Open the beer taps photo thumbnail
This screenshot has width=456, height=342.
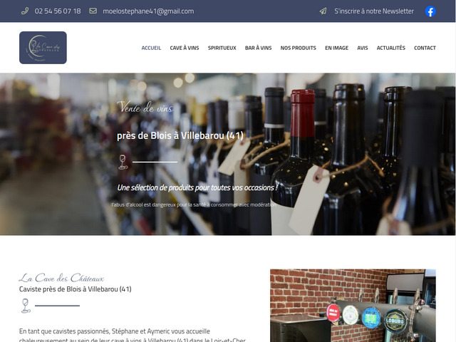(353, 306)
